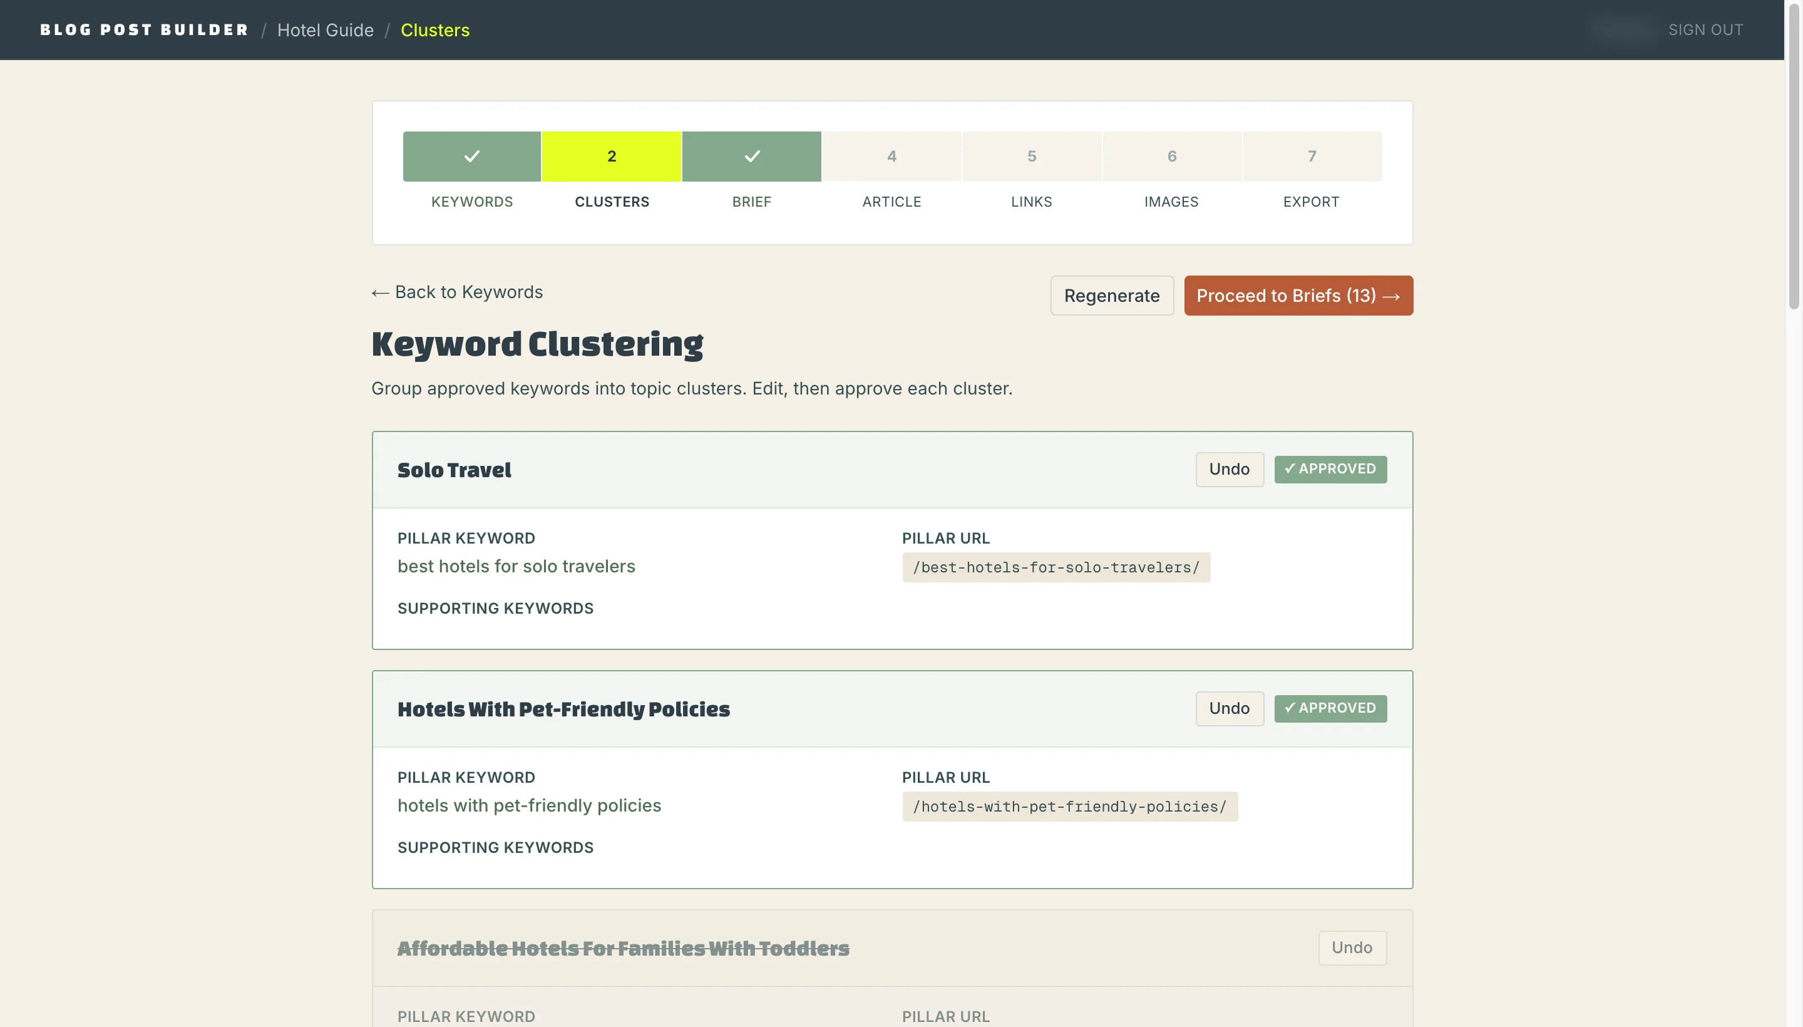The height and width of the screenshot is (1027, 1803).
Task: Click the Regenerate button
Action: click(x=1111, y=296)
